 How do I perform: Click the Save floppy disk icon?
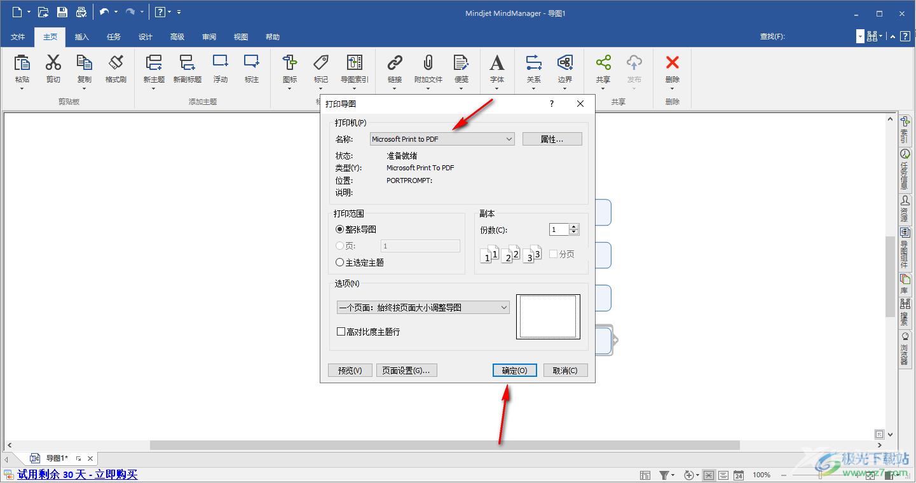click(x=62, y=12)
